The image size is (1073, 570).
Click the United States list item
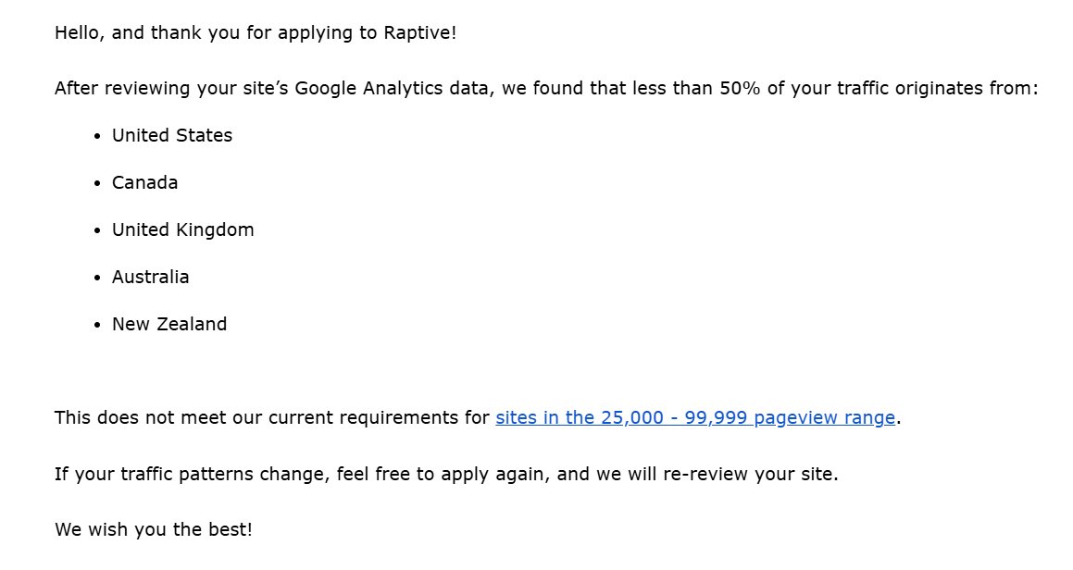tap(172, 135)
